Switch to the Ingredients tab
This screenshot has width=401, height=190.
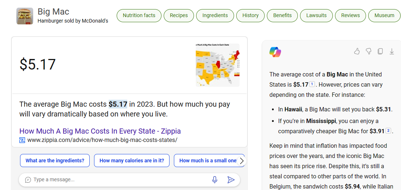[215, 16]
